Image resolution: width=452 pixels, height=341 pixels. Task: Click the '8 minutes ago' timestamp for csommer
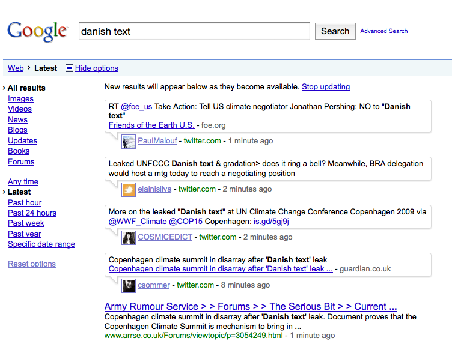245,285
